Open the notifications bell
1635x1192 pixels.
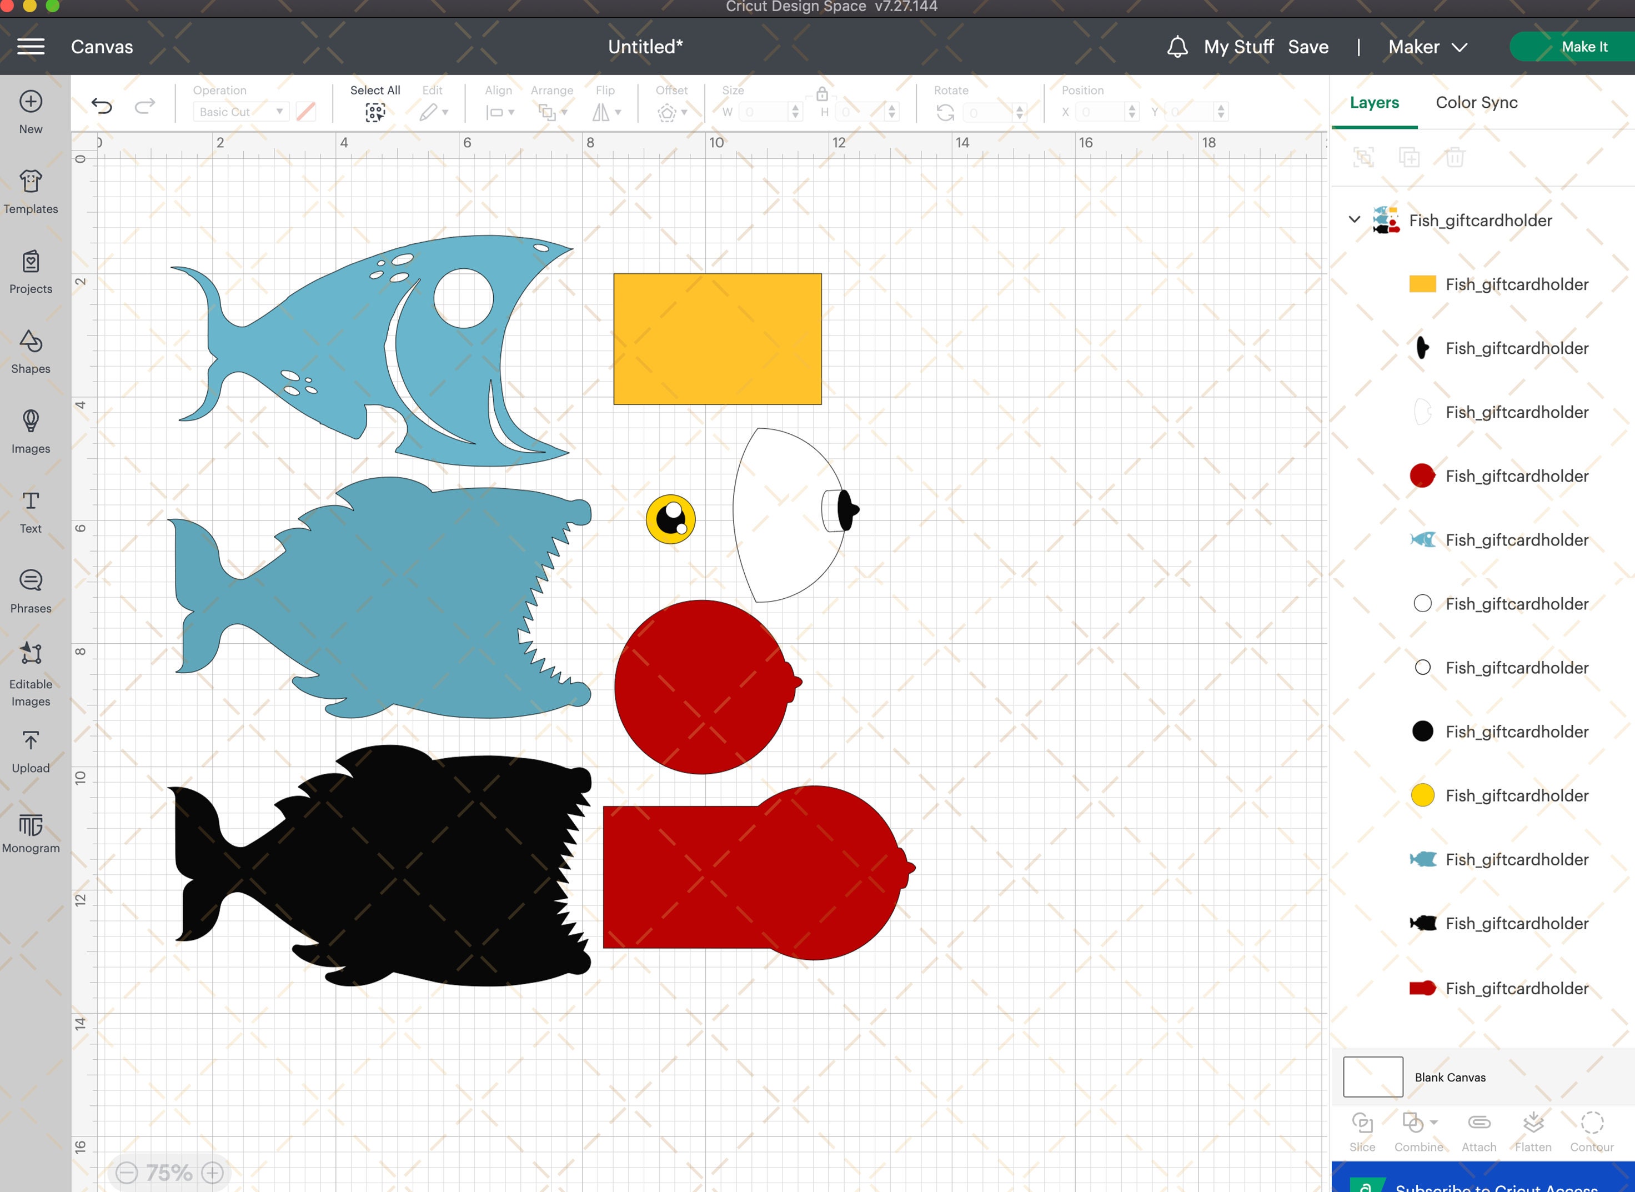coord(1177,47)
